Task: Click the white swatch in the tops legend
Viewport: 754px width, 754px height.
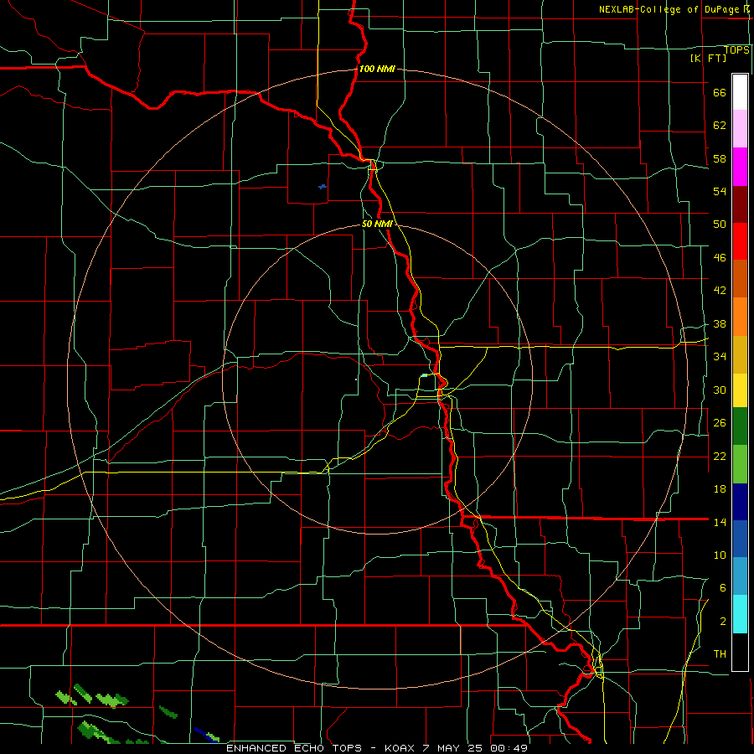Action: [740, 92]
